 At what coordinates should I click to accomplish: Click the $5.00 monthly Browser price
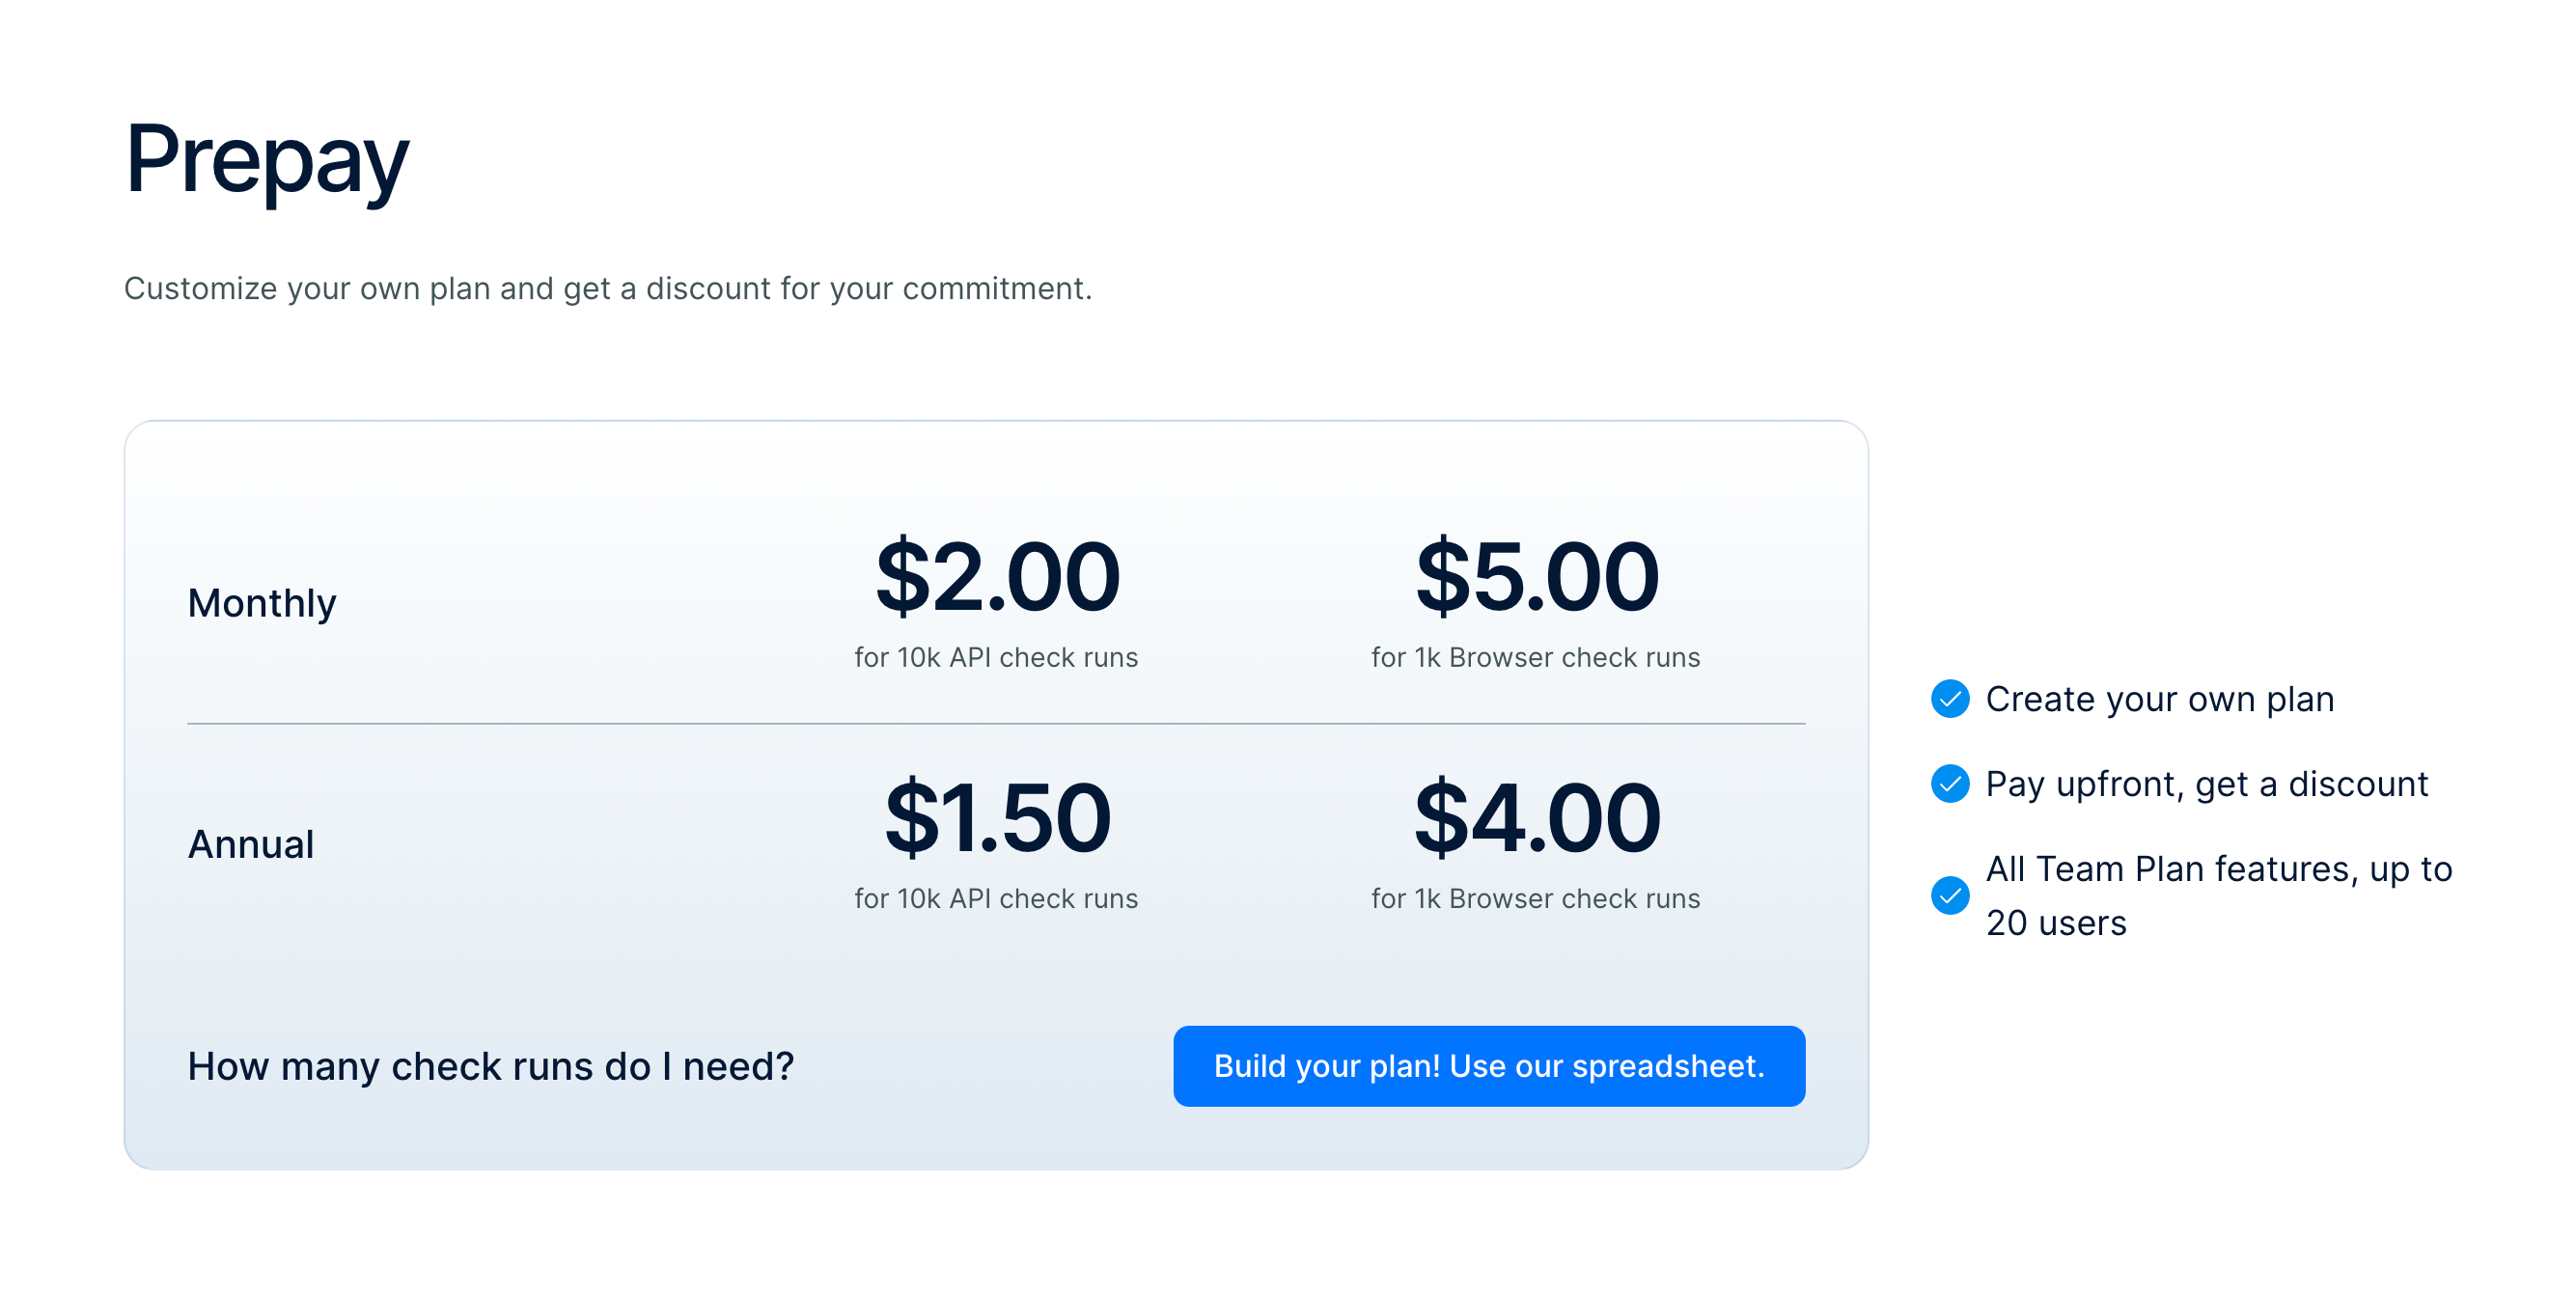[1536, 577]
